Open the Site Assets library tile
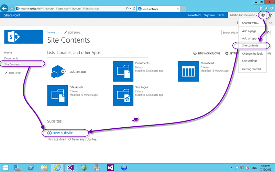The image size is (275, 172). [x=57, y=96]
